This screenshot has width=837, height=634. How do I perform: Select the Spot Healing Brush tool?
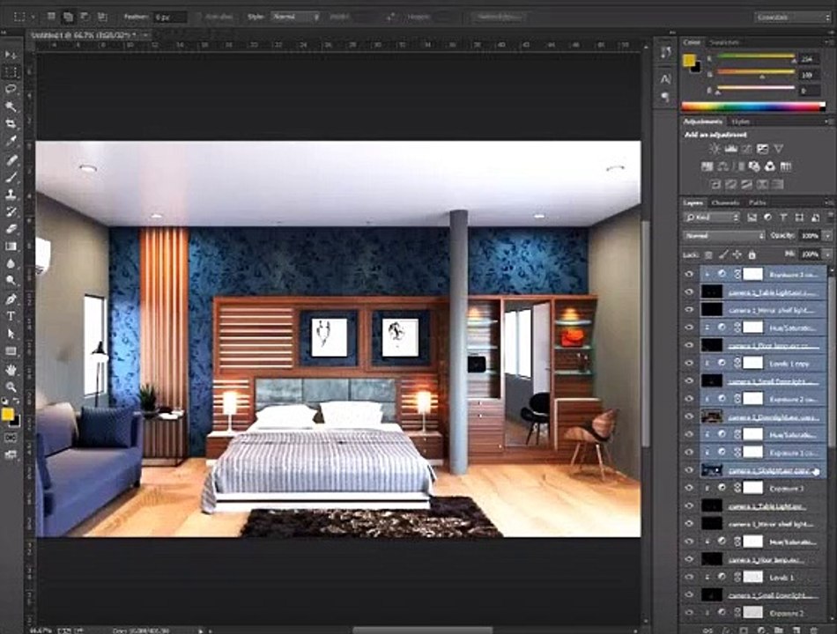[11, 159]
